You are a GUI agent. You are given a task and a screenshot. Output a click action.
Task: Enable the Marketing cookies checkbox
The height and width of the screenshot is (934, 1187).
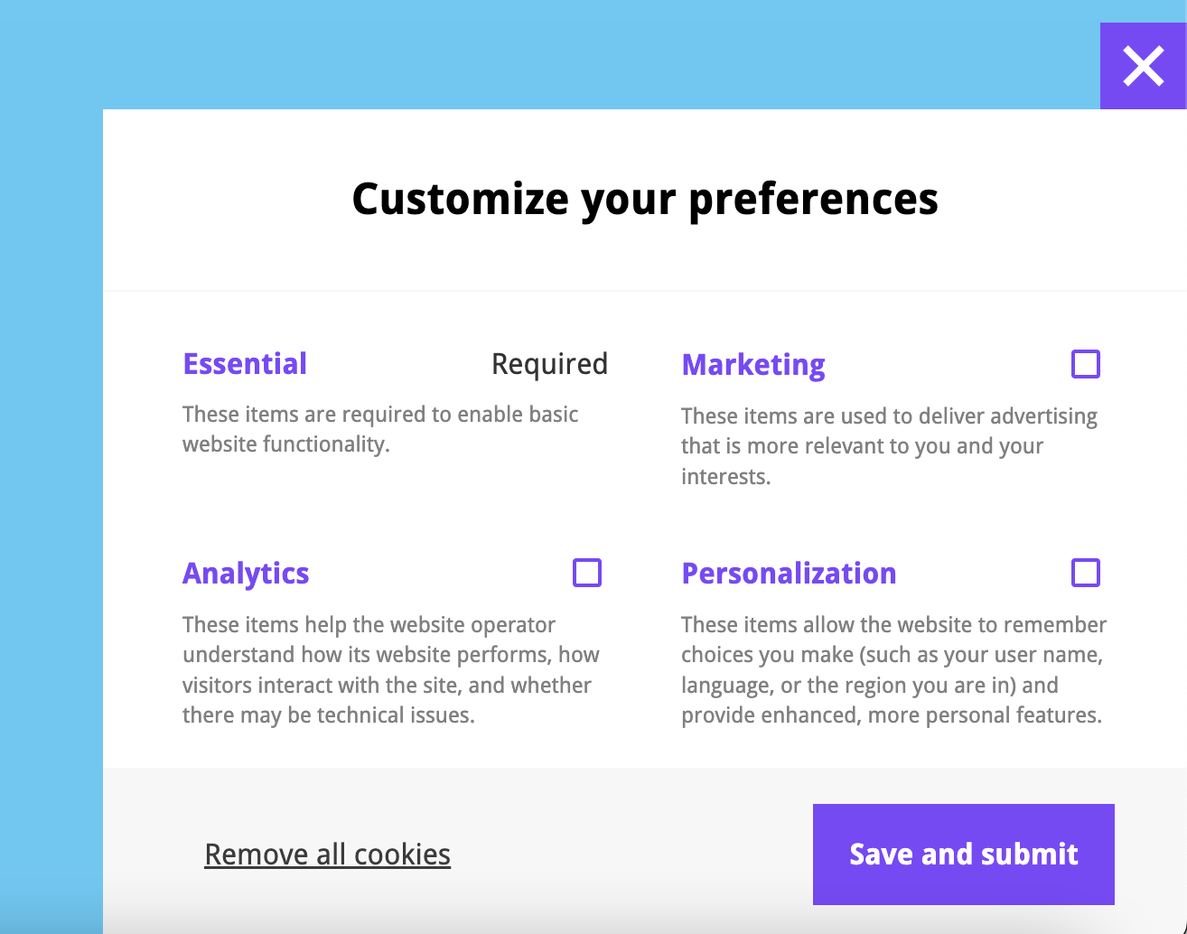point(1087,363)
